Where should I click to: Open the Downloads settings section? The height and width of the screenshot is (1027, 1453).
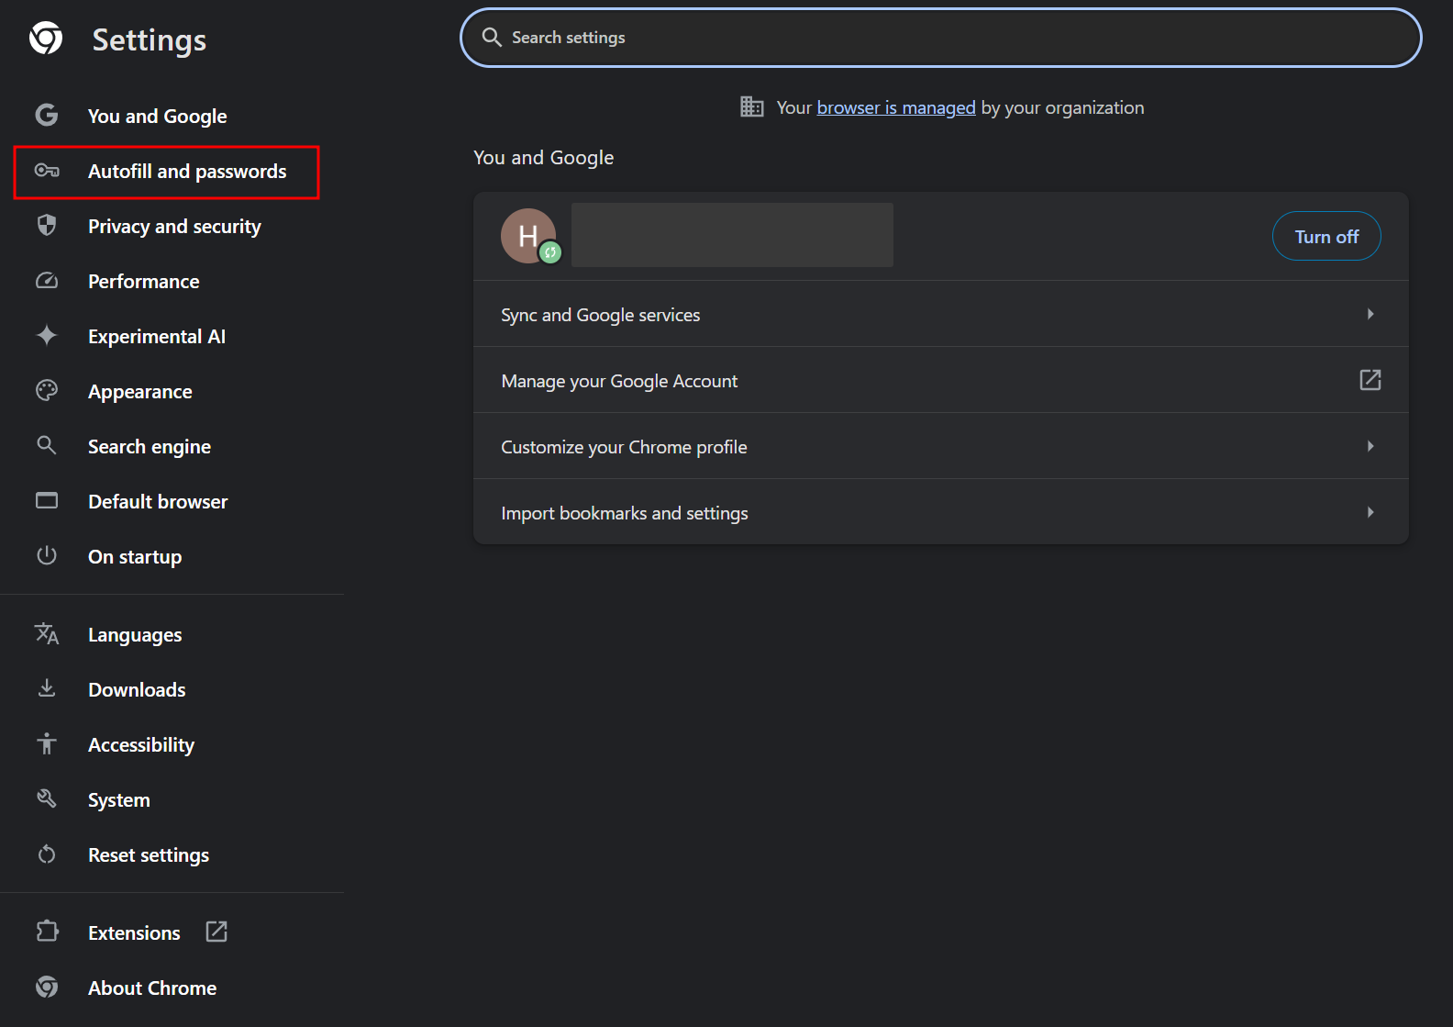[x=137, y=690]
